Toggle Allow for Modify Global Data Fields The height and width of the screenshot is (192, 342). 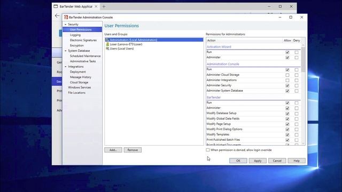point(287,119)
